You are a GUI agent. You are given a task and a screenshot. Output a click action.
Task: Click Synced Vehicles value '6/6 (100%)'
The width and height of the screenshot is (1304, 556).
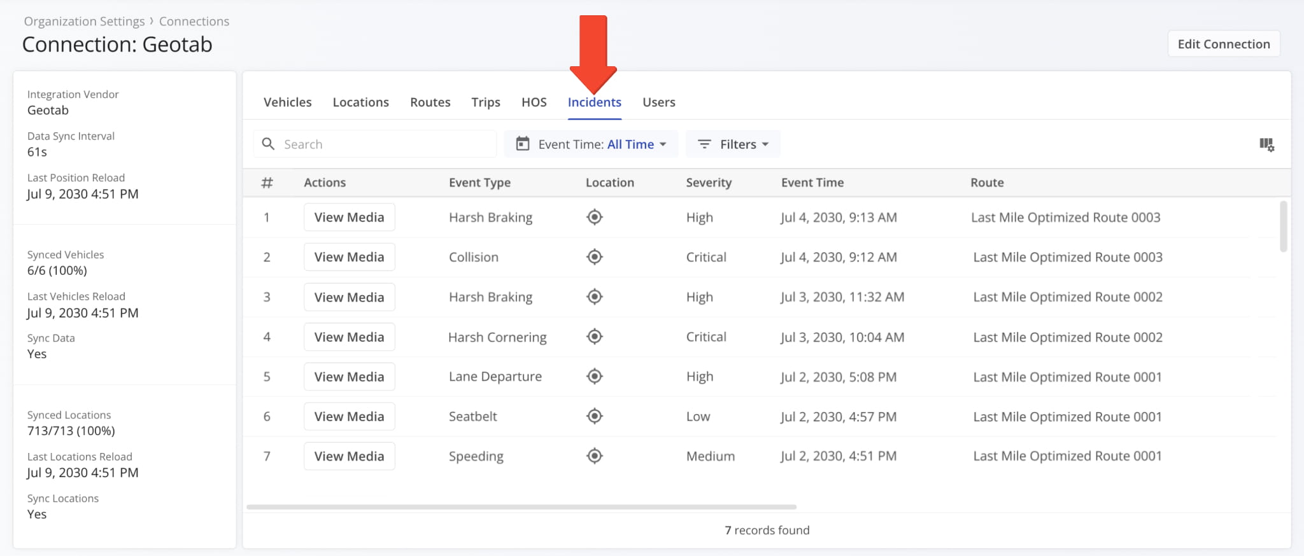[57, 270]
